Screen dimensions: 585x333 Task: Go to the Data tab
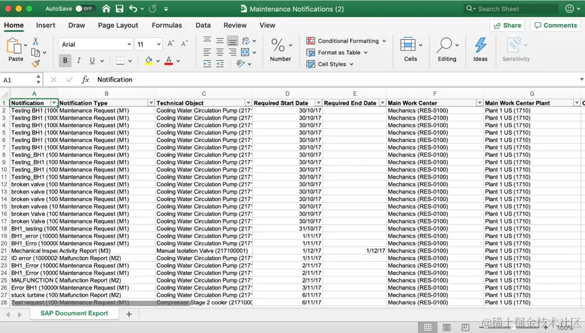point(203,26)
